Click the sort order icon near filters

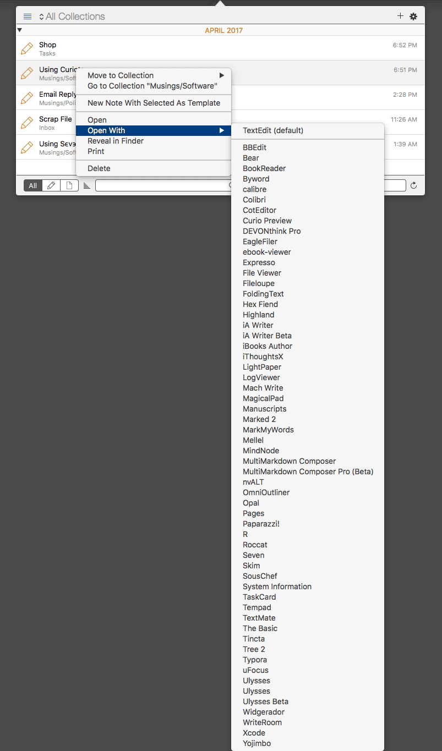(x=86, y=186)
